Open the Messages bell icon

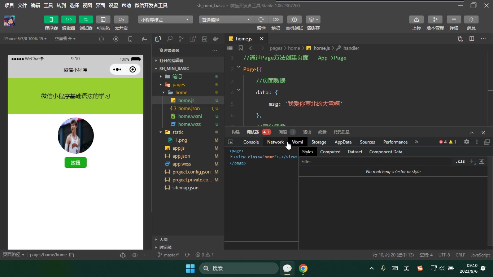pos(471,19)
